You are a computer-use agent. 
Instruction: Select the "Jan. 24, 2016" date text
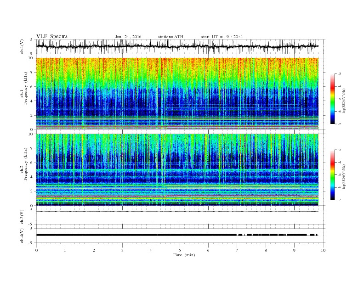pos(128,37)
